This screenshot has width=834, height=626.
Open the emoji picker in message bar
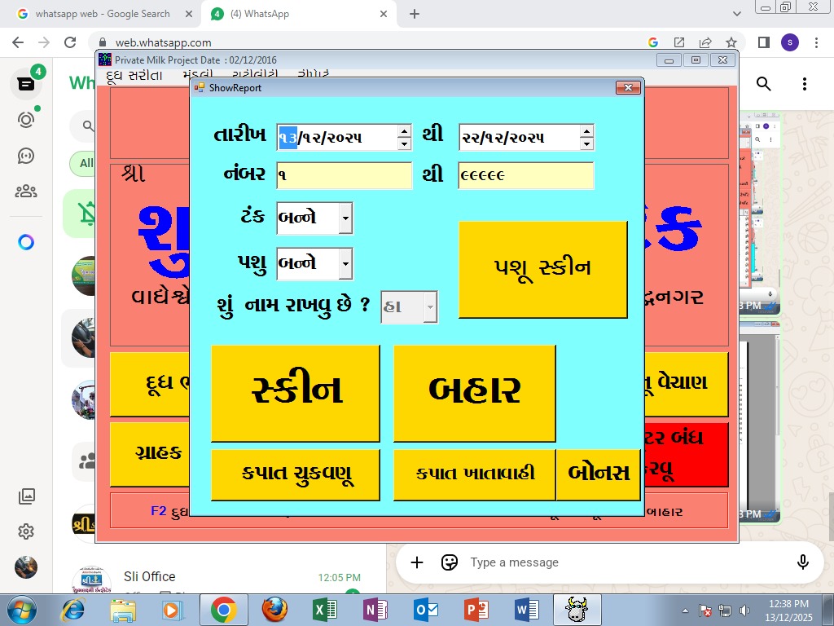click(450, 562)
